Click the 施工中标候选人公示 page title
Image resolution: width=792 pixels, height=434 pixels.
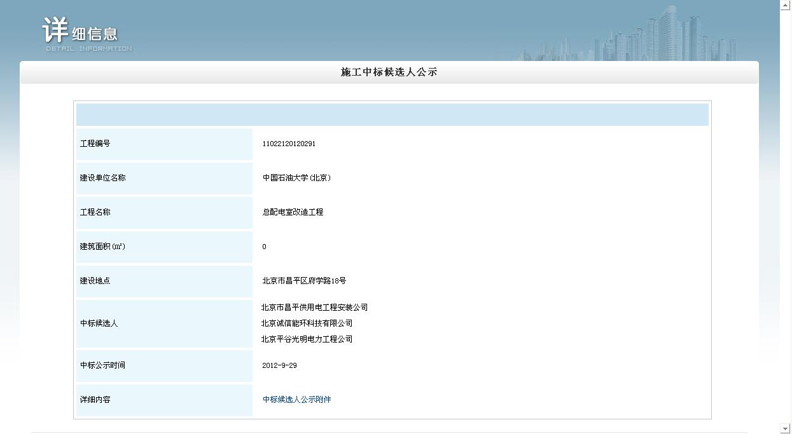pyautogui.click(x=389, y=72)
